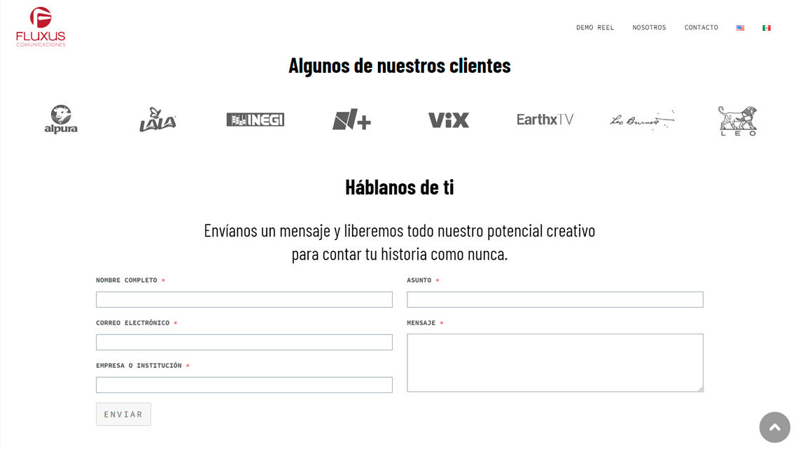Image resolution: width=798 pixels, height=449 pixels.
Task: Click the LEO lion logo
Action: coord(738,120)
